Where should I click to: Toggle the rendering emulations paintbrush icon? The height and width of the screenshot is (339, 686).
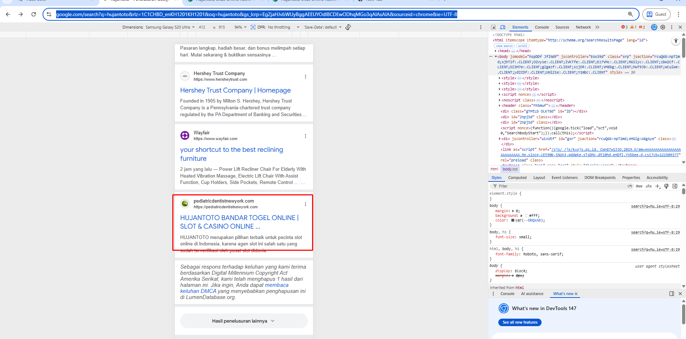(666, 186)
